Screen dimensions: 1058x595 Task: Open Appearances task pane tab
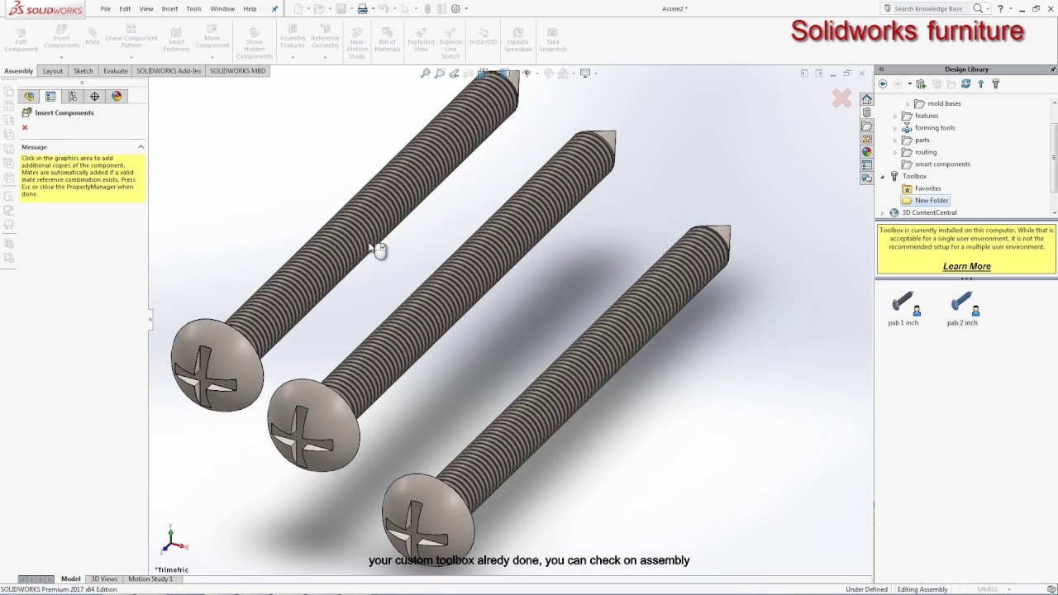pos(866,152)
